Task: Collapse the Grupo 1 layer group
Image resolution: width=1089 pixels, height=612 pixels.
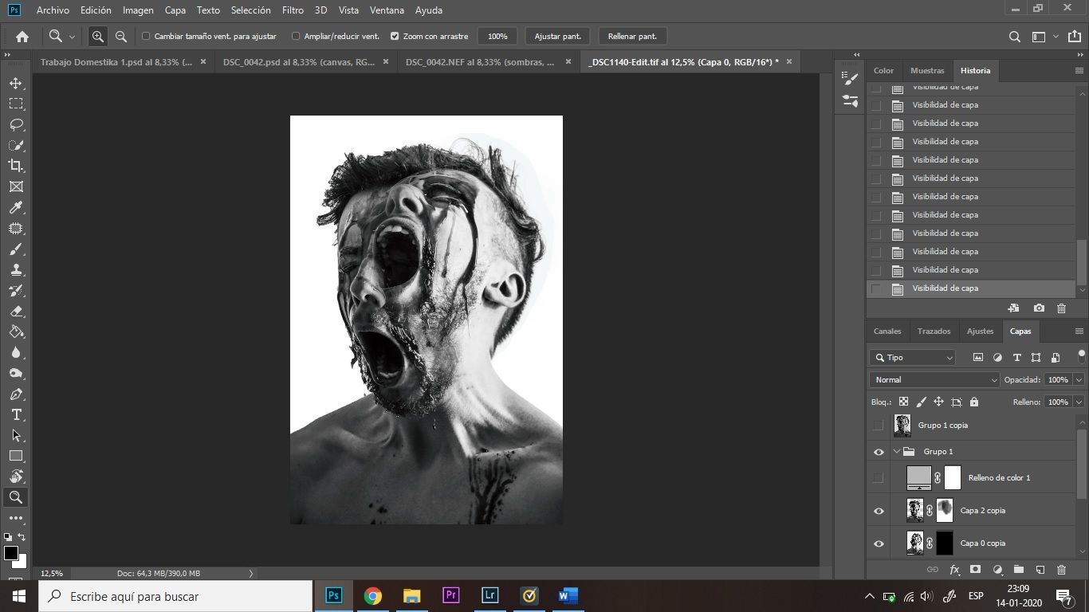Action: point(897,452)
